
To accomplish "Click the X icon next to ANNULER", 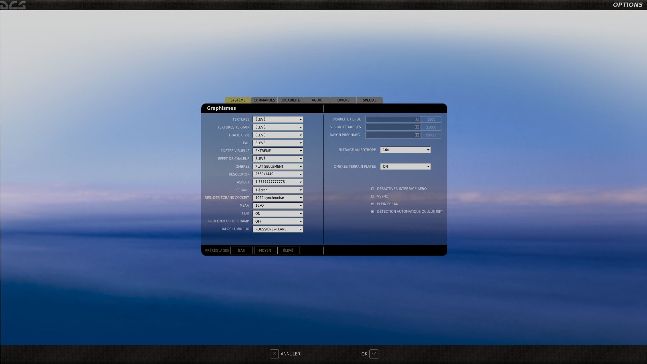I will coord(274,354).
